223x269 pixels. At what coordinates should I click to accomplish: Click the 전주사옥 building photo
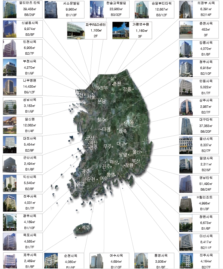[x=10, y=203]
